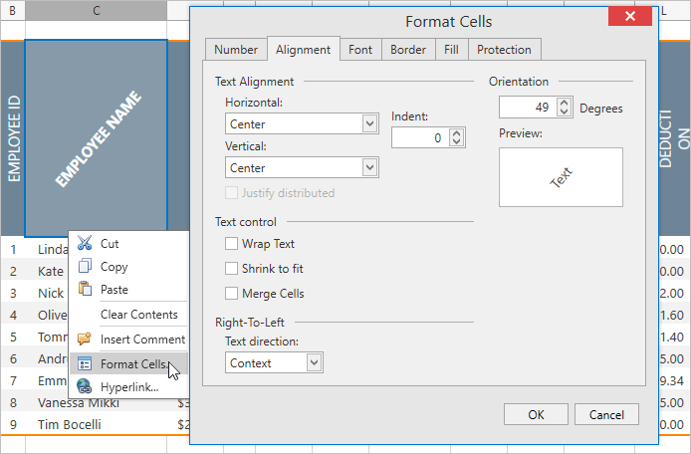Click the Hyperlink globe icon

[85, 386]
